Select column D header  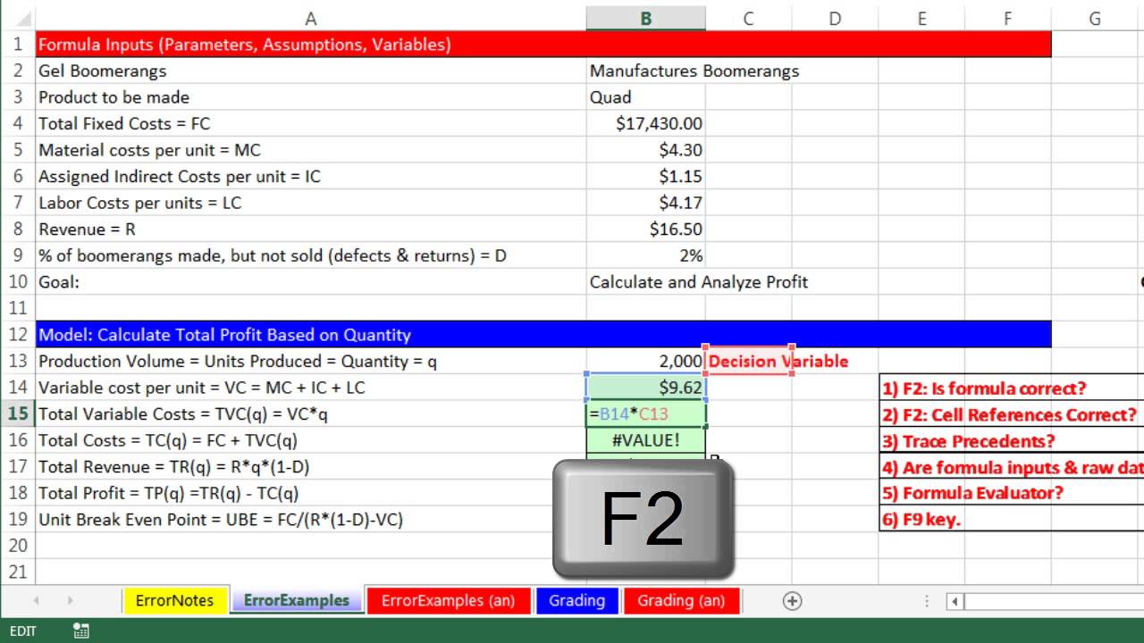pos(834,18)
